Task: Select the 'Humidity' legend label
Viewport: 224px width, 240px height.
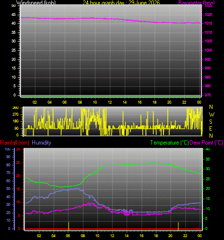Action: coord(41,143)
